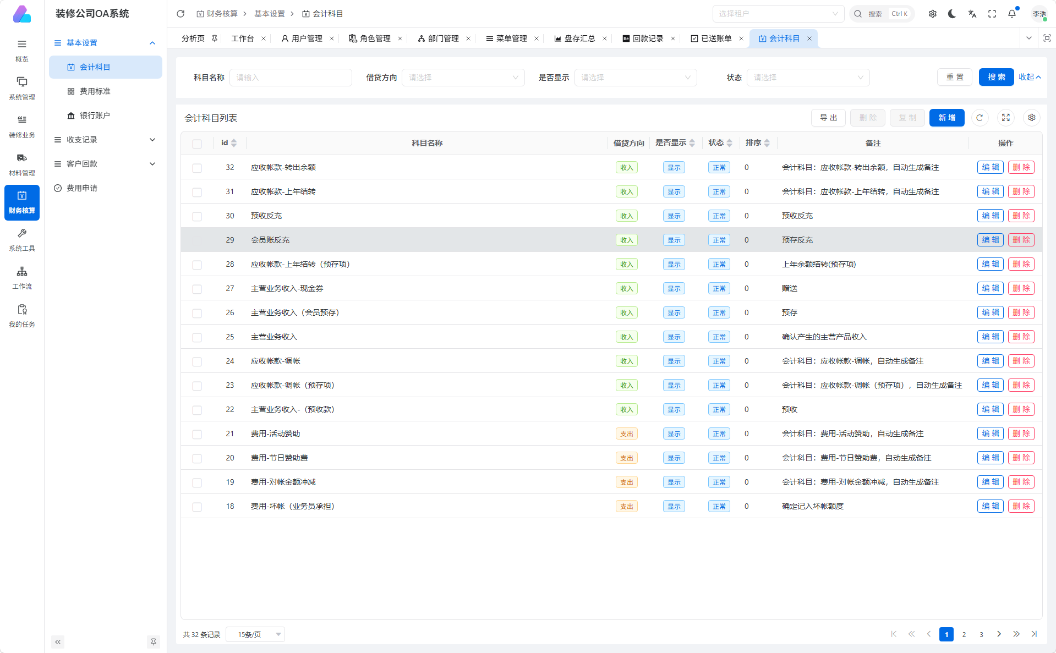Expand the 客户回款 menu group
Screen dimensions: 1056x653
105,164
